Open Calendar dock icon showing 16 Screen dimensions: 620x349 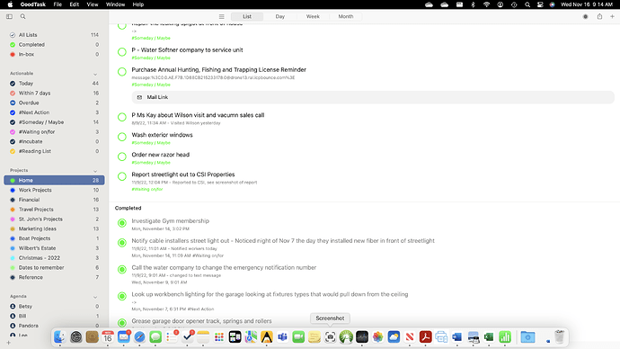[108, 337]
